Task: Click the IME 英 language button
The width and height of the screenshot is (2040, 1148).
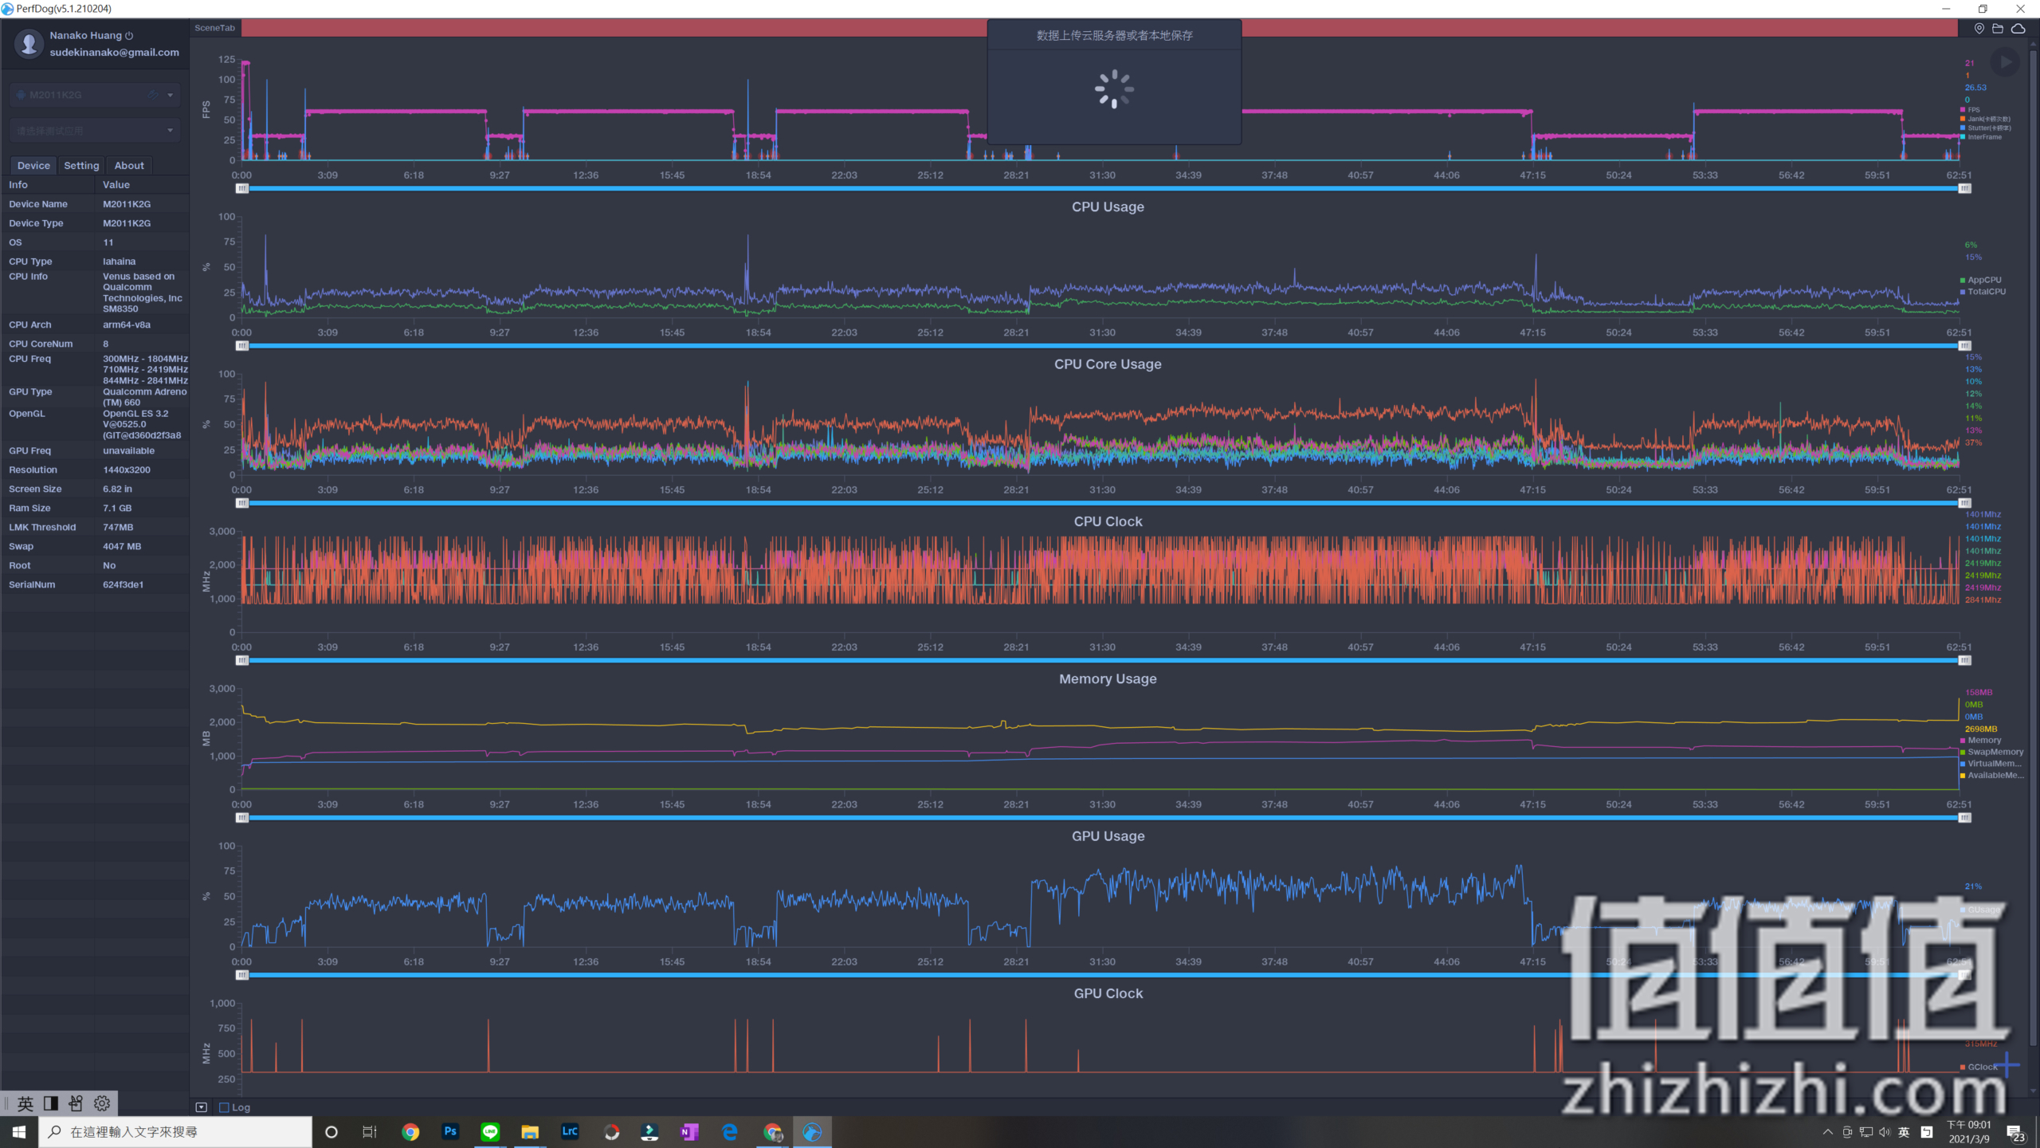Action: 25,1104
